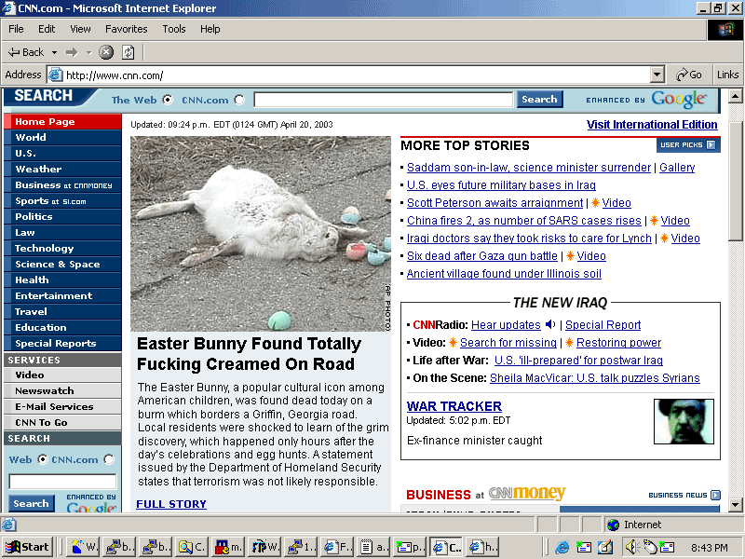Open the Special Report link
The image size is (745, 559).
tap(603, 324)
